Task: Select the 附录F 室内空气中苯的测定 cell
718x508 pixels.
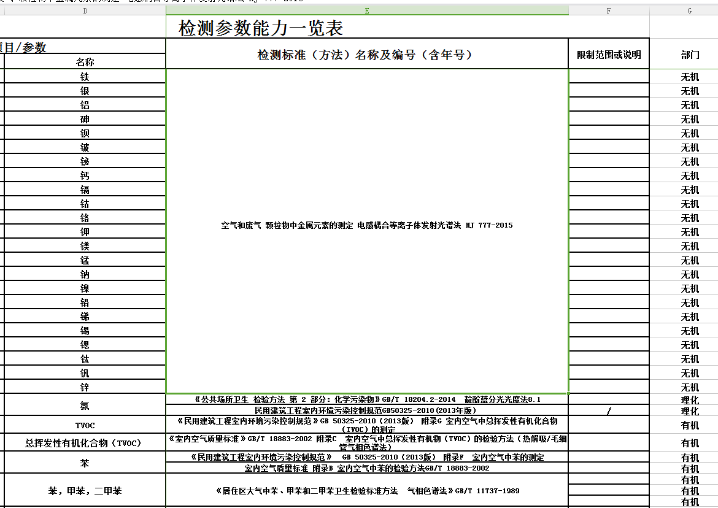Action: (x=367, y=457)
